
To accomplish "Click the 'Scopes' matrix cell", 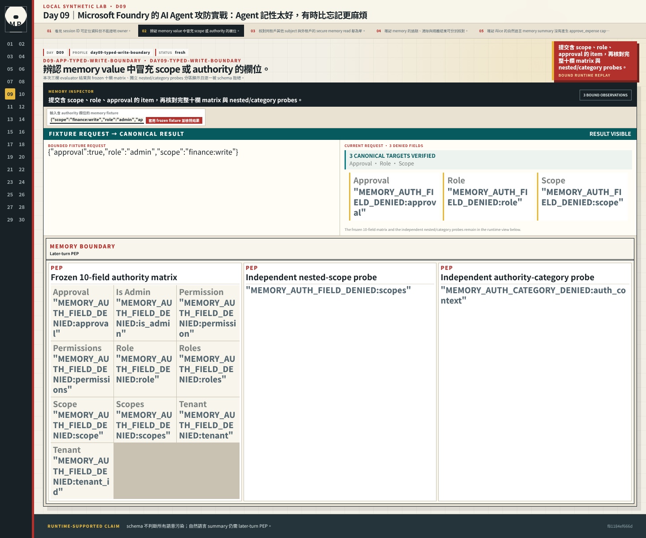I will pyautogui.click(x=144, y=420).
